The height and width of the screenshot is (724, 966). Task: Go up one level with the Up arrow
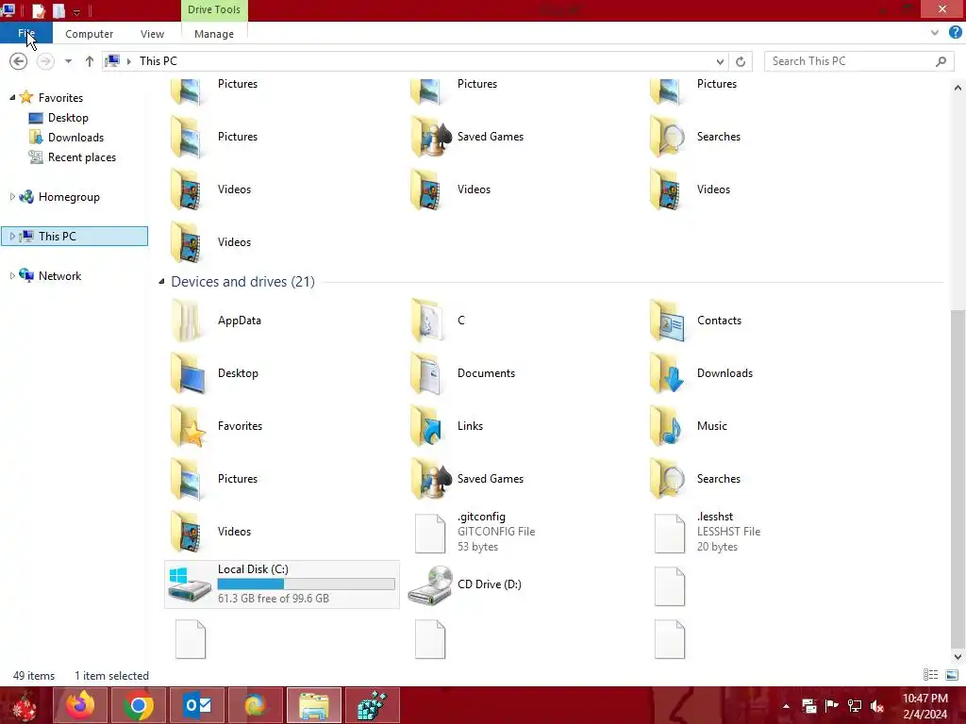(x=90, y=61)
